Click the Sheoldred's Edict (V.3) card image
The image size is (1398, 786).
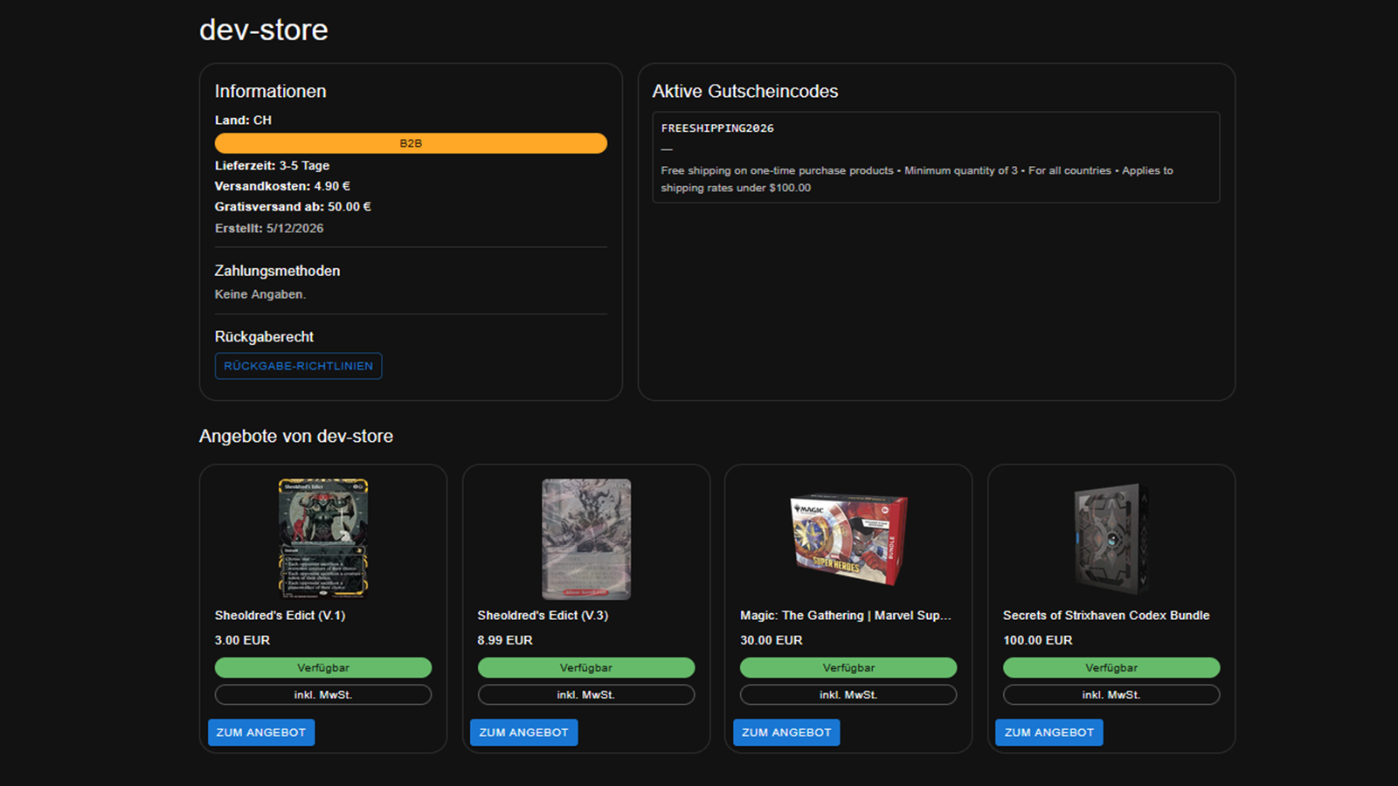[x=586, y=539]
